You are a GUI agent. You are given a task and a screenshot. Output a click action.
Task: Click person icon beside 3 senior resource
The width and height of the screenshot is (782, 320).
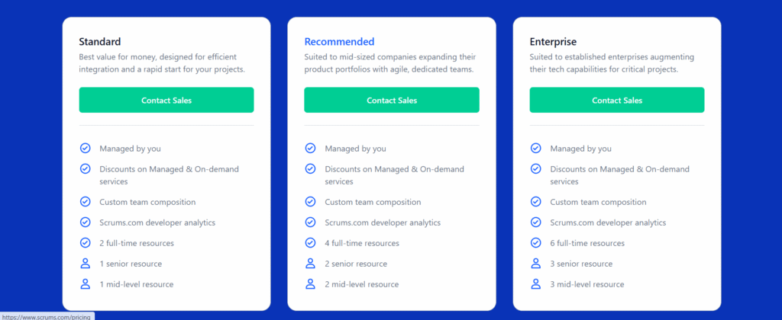(535, 264)
